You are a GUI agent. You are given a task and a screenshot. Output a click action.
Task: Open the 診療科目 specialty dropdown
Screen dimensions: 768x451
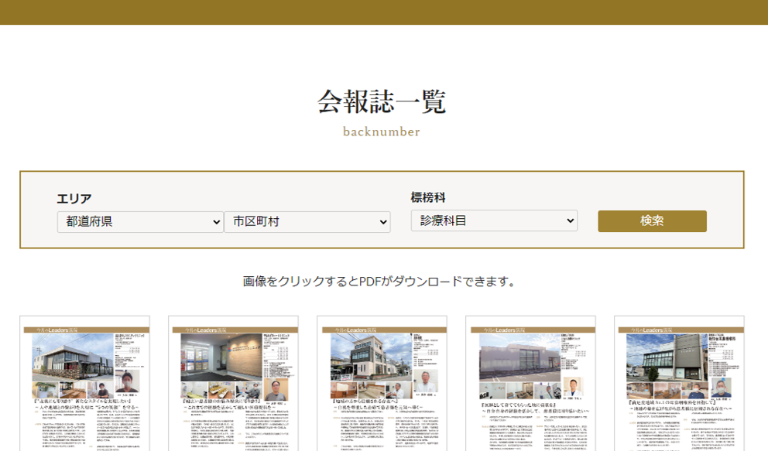point(494,220)
